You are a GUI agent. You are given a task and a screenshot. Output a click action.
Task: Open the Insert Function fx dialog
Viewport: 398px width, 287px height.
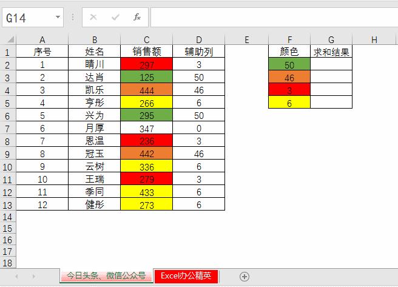point(137,17)
